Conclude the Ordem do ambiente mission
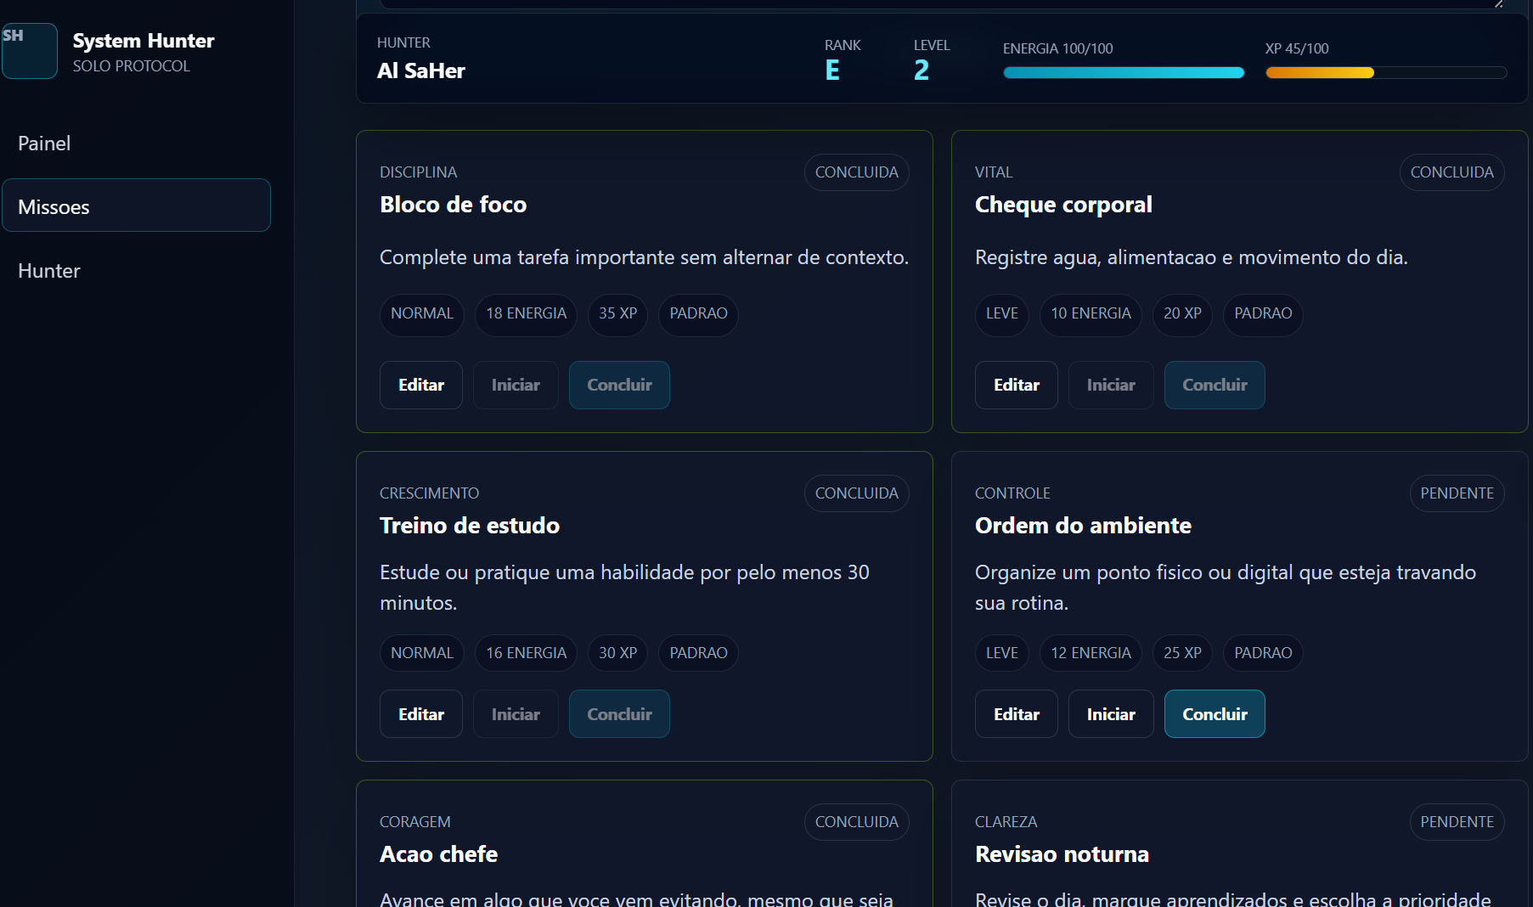1533x907 pixels. coord(1215,714)
